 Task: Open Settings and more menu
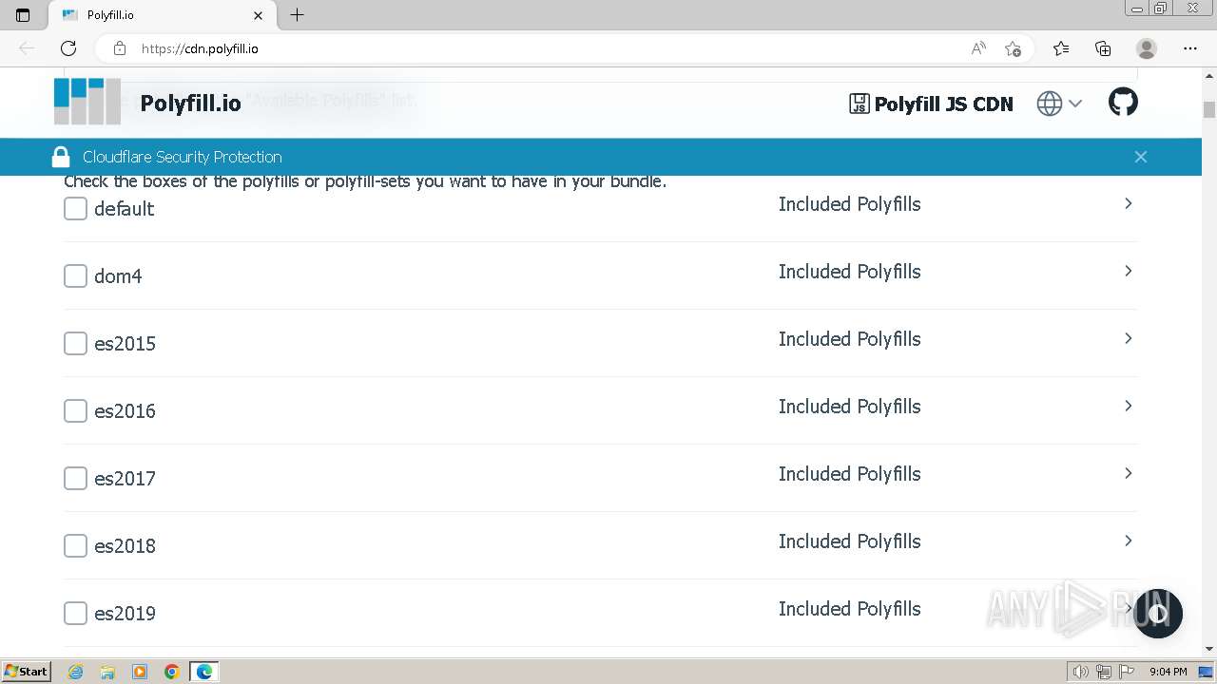[x=1190, y=48]
